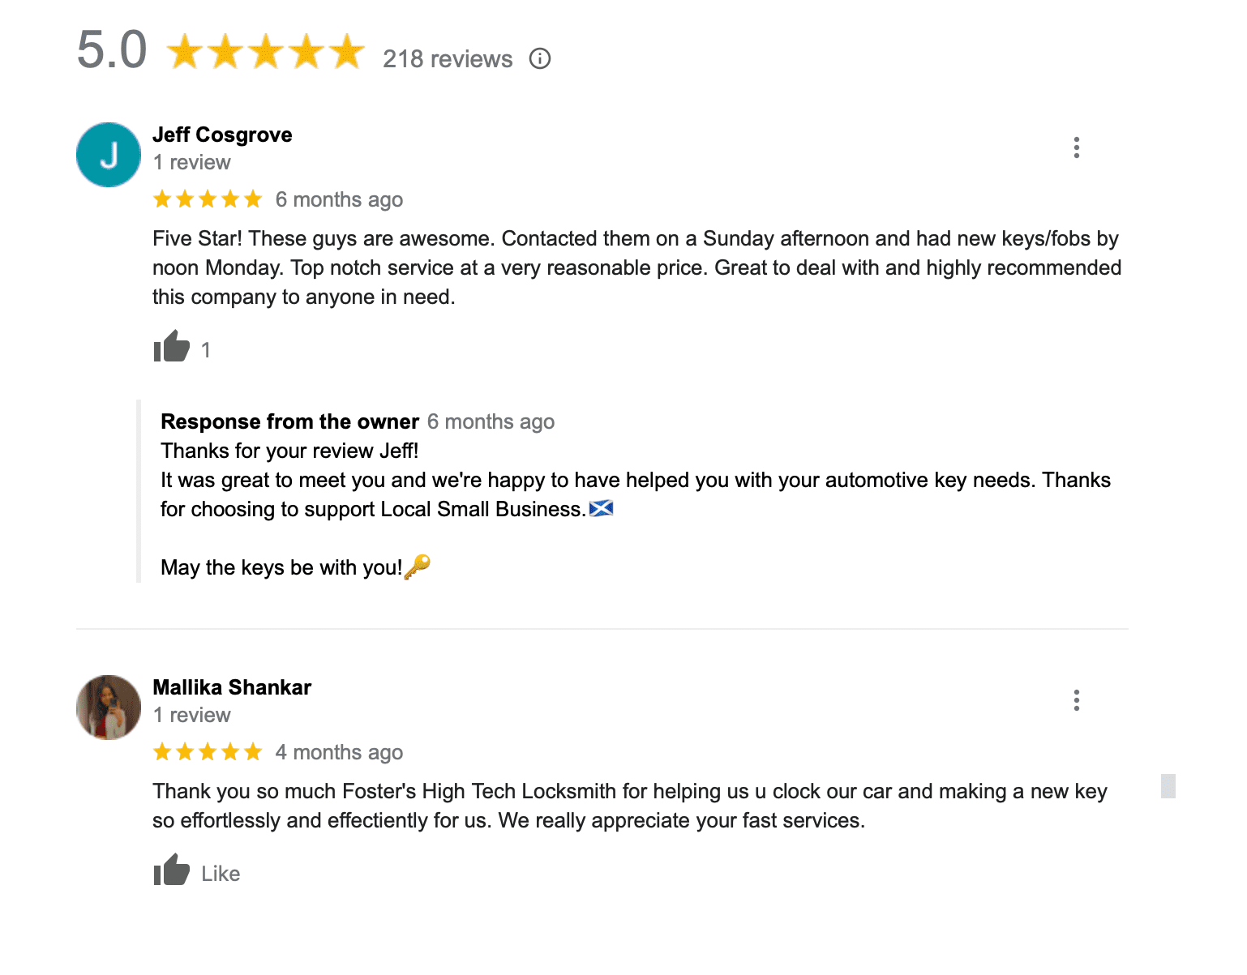Open the Jeff Cosgrove reviewer name link
This screenshot has width=1247, height=975.
tap(222, 135)
